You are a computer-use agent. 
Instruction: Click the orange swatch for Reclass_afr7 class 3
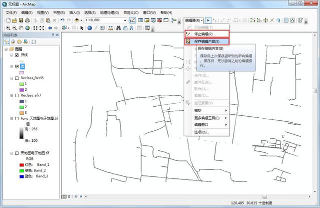[21, 113]
